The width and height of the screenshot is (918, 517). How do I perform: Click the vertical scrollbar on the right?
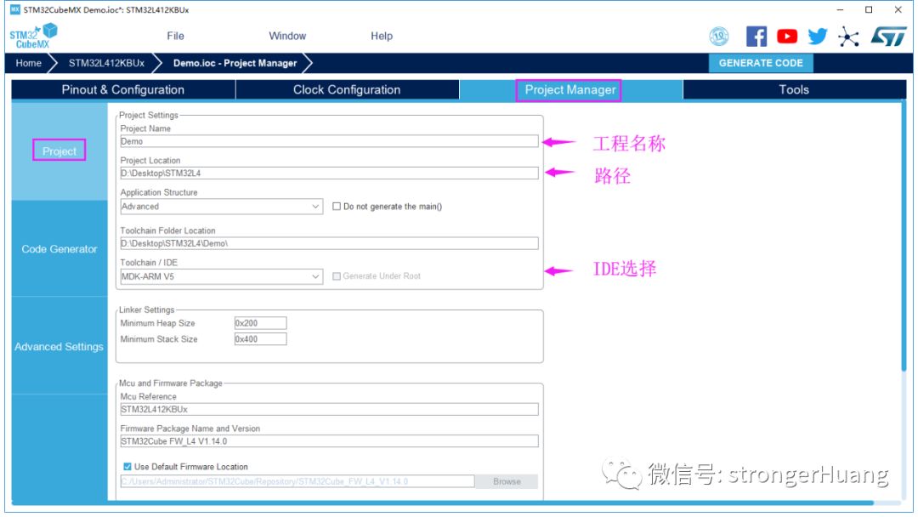903,238
